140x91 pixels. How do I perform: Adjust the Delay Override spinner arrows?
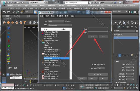tap(104, 68)
